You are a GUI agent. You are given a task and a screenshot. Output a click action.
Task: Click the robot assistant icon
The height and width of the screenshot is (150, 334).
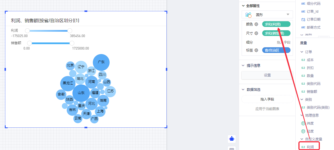[x=232, y=139]
